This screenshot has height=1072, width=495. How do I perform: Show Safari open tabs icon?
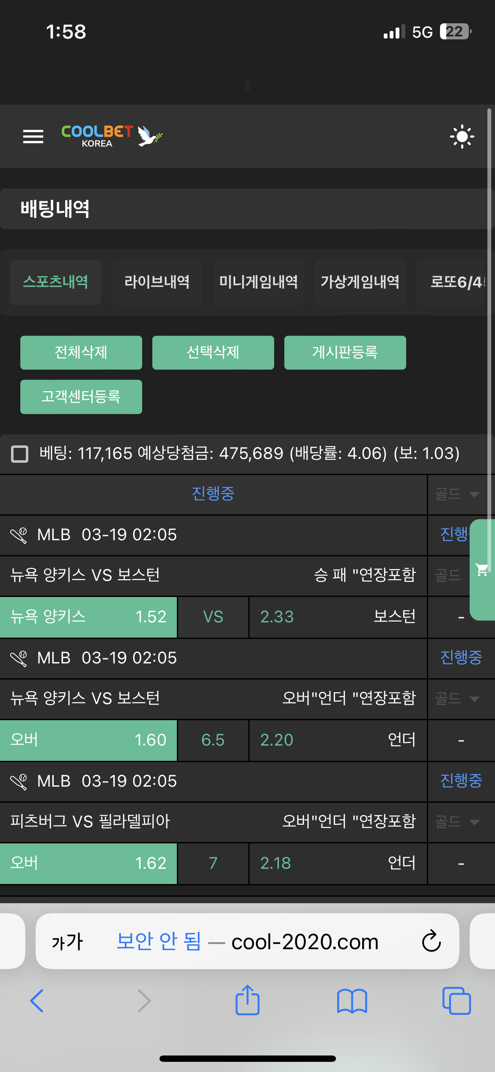tap(456, 1001)
